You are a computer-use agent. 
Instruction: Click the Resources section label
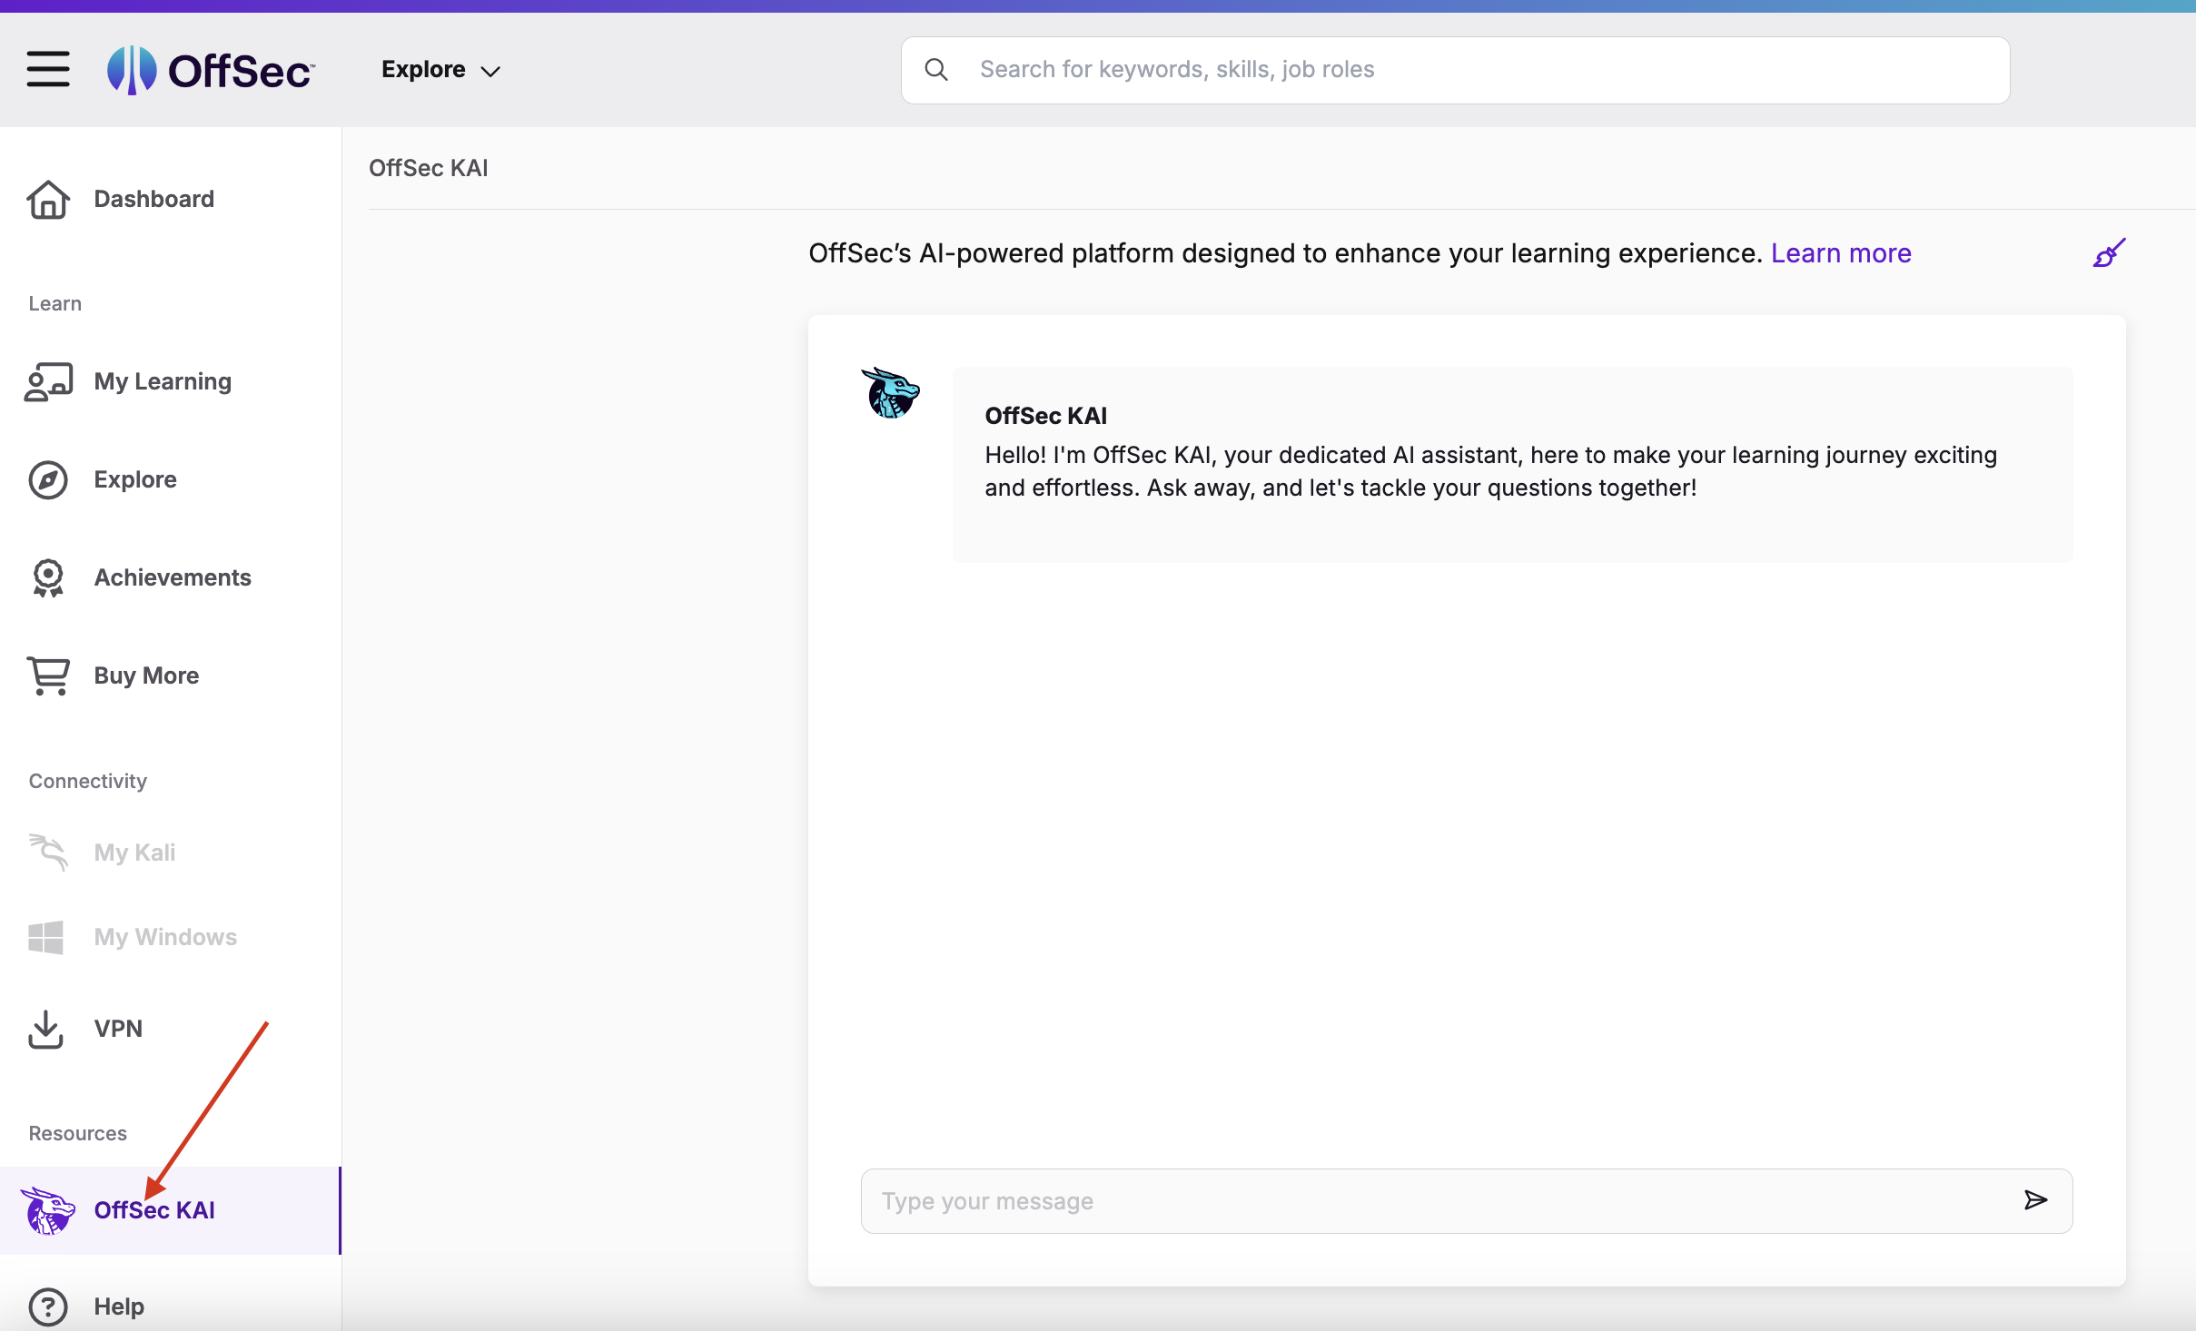point(78,1133)
